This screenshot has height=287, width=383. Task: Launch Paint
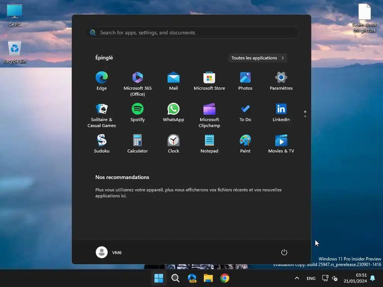pyautogui.click(x=245, y=144)
